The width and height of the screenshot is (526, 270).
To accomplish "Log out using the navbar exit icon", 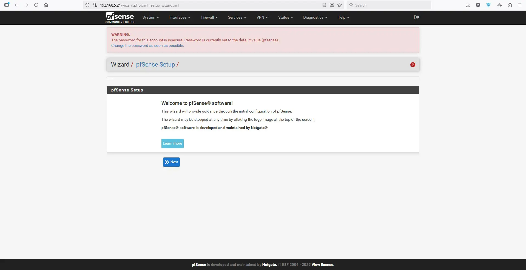I will pyautogui.click(x=417, y=17).
